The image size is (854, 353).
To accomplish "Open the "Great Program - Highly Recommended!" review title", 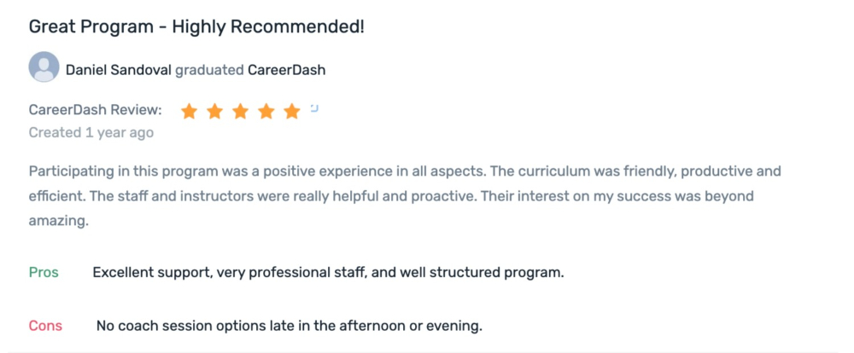I will (x=196, y=26).
